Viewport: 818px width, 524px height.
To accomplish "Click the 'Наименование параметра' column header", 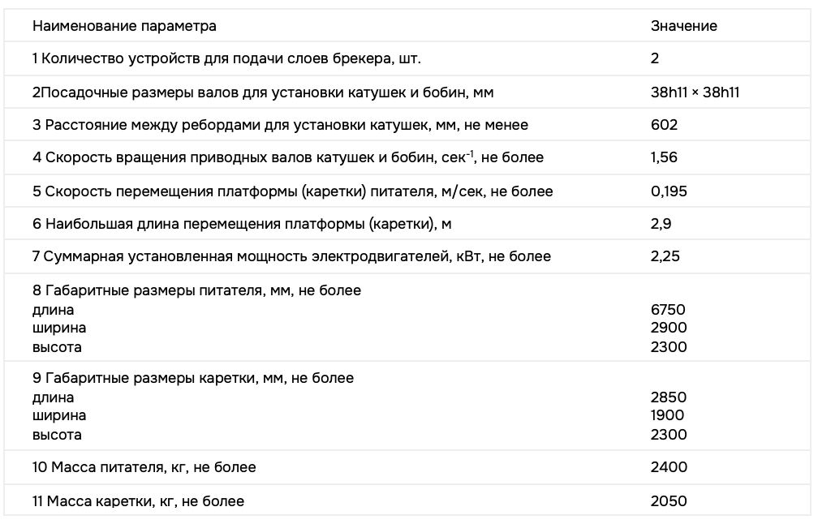I will (124, 26).
